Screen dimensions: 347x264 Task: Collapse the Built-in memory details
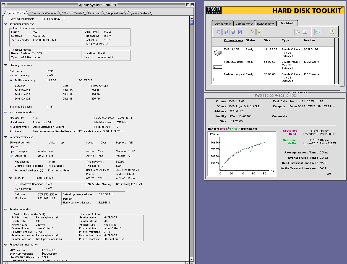coord(11,80)
